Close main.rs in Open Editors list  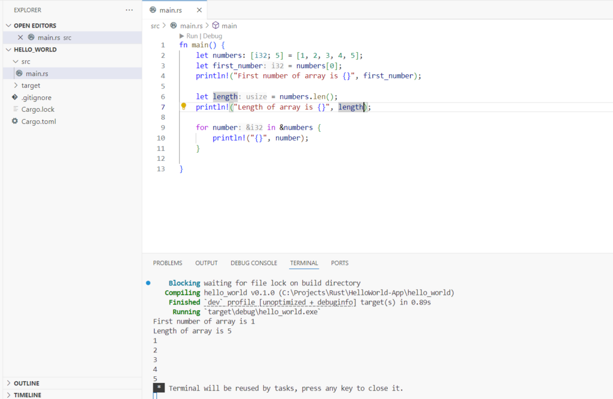[x=20, y=38]
